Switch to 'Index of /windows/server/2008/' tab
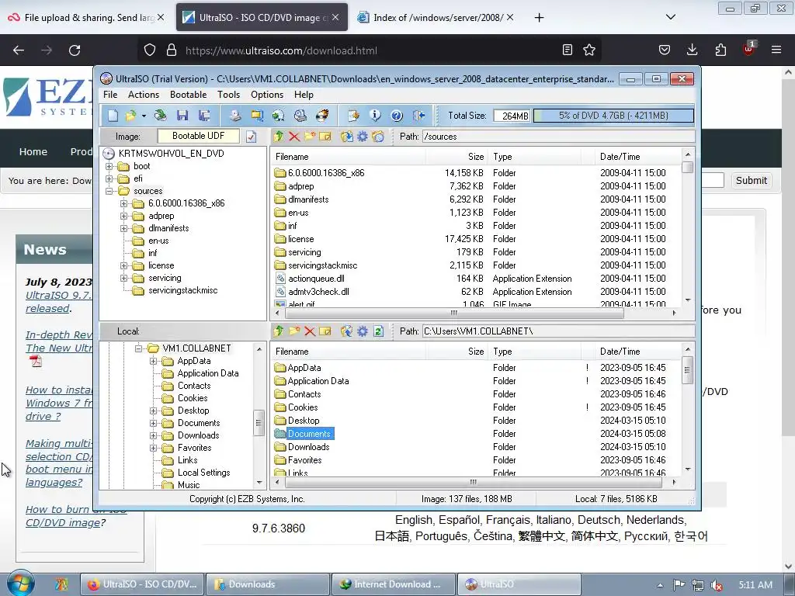This screenshot has height=596, width=795. [438, 18]
